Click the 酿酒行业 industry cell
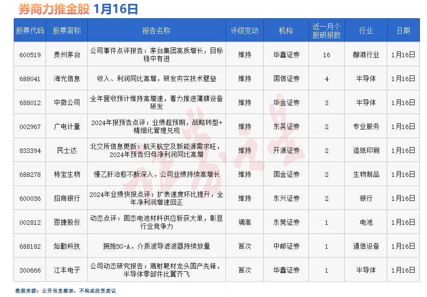 (x=366, y=55)
